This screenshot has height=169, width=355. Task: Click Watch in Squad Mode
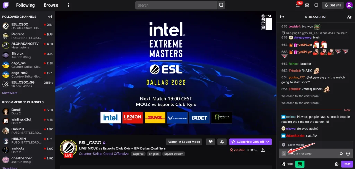[184, 142]
